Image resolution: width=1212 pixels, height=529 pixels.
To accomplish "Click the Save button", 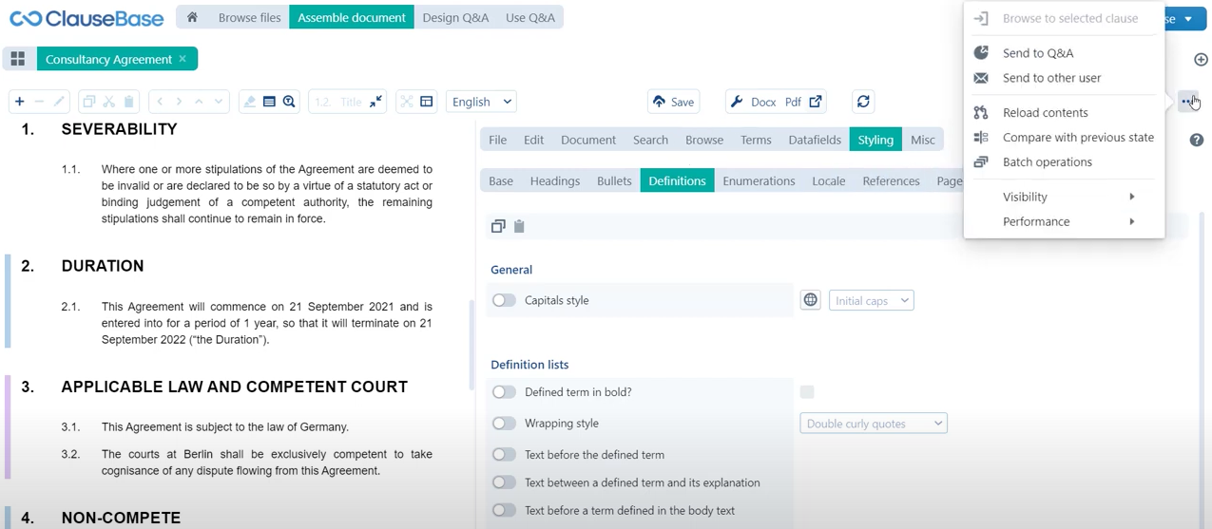I will click(673, 102).
